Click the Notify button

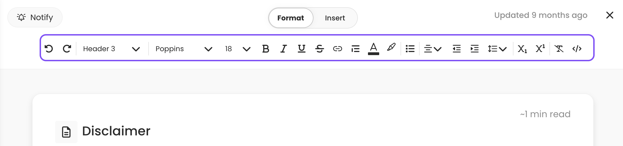pos(35,17)
